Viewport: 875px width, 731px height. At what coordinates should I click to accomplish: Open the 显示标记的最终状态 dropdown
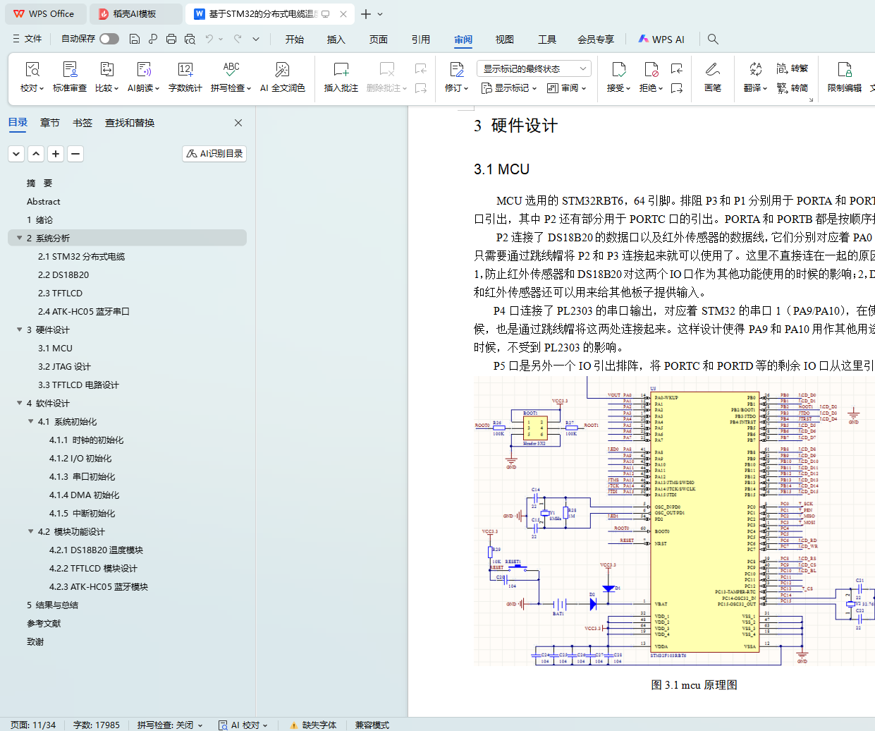(534, 68)
